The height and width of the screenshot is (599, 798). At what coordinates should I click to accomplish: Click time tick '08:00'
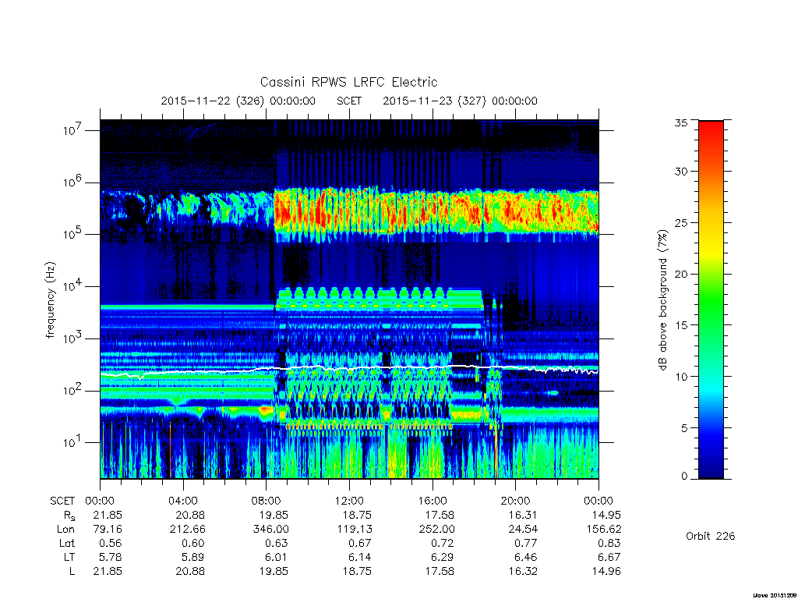click(267, 501)
